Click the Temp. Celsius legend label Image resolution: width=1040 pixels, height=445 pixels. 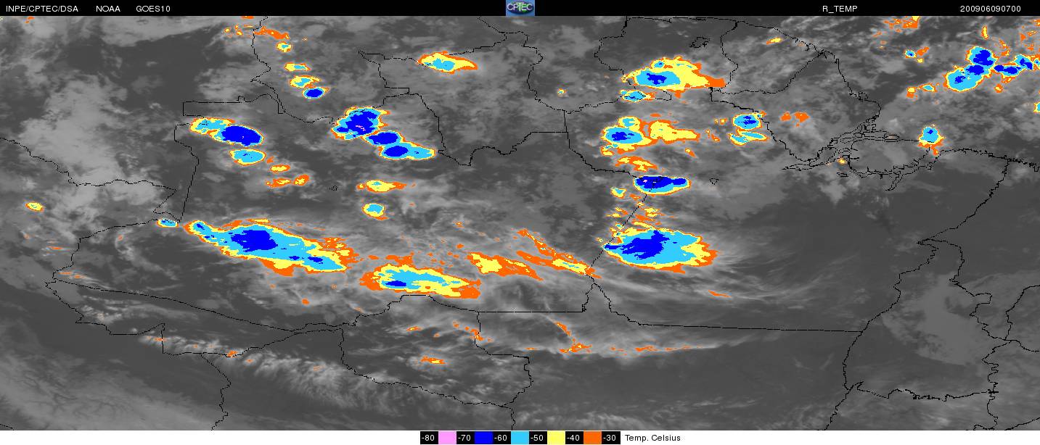[652, 438]
